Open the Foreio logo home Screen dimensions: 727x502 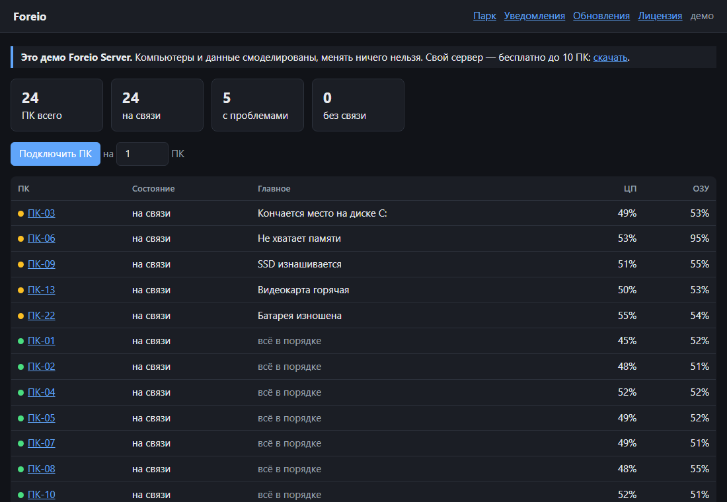[x=30, y=17]
